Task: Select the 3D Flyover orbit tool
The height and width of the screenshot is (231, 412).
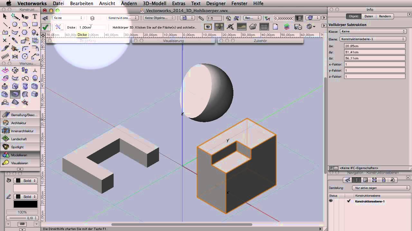Action: (x=15, y=70)
